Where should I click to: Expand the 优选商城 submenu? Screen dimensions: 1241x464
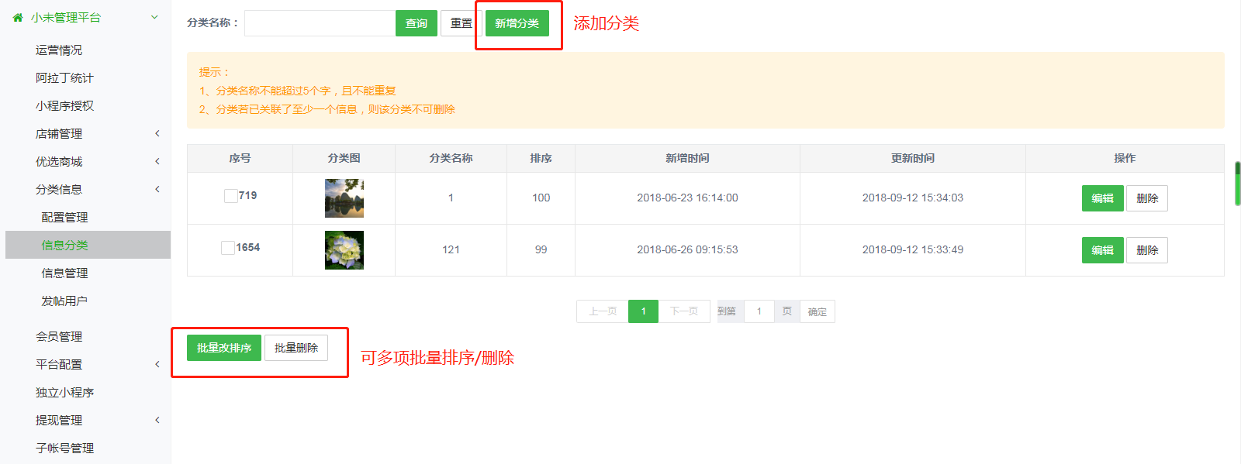[157, 162]
